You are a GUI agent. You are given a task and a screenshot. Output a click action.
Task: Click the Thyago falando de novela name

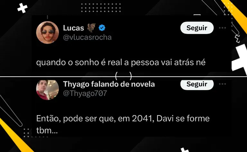pos(109,84)
